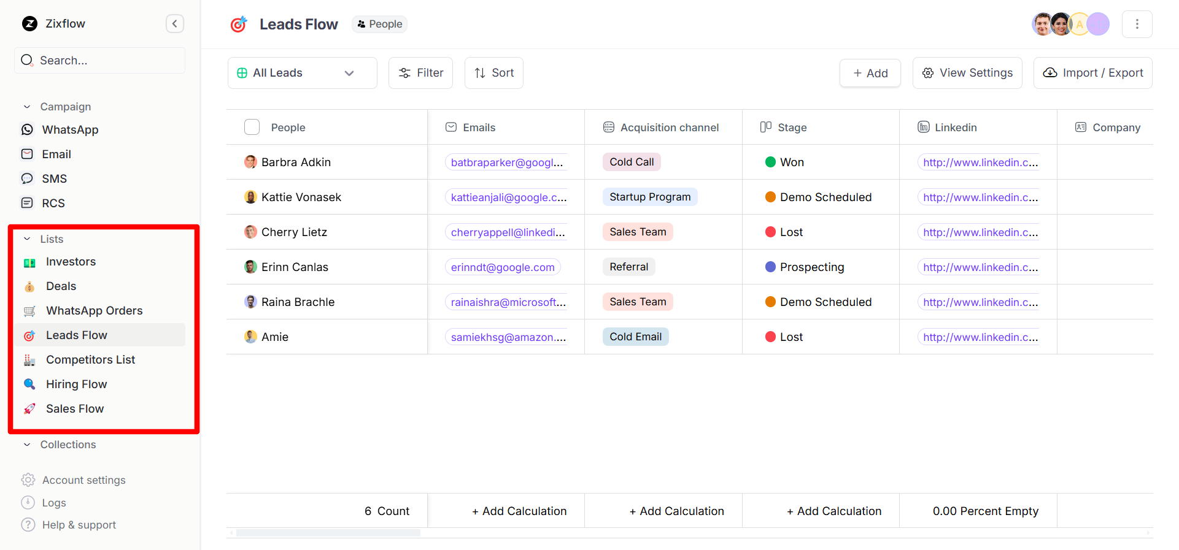Open the Logs clock icon
This screenshot has width=1179, height=550.
click(x=28, y=503)
